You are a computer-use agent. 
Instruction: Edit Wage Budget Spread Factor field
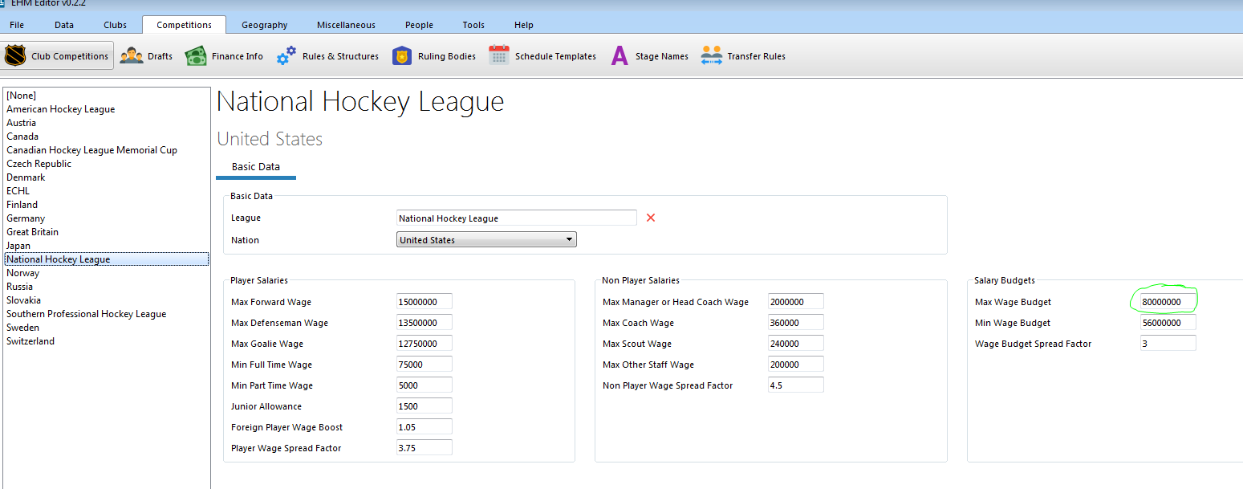click(x=1168, y=344)
